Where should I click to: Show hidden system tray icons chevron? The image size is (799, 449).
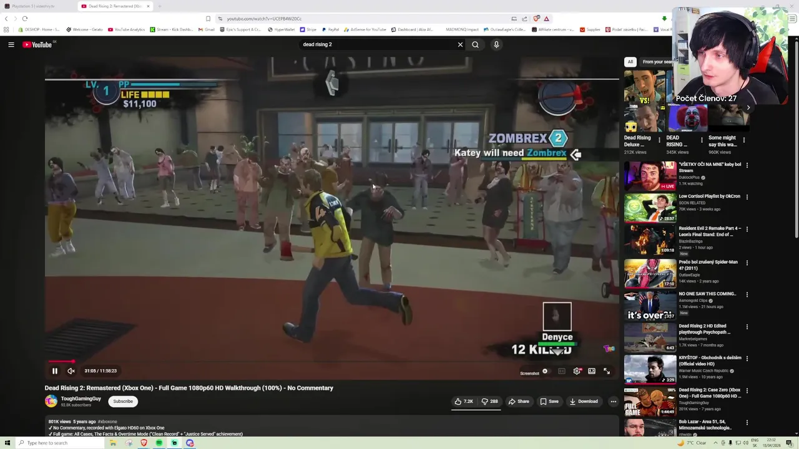tap(715, 443)
